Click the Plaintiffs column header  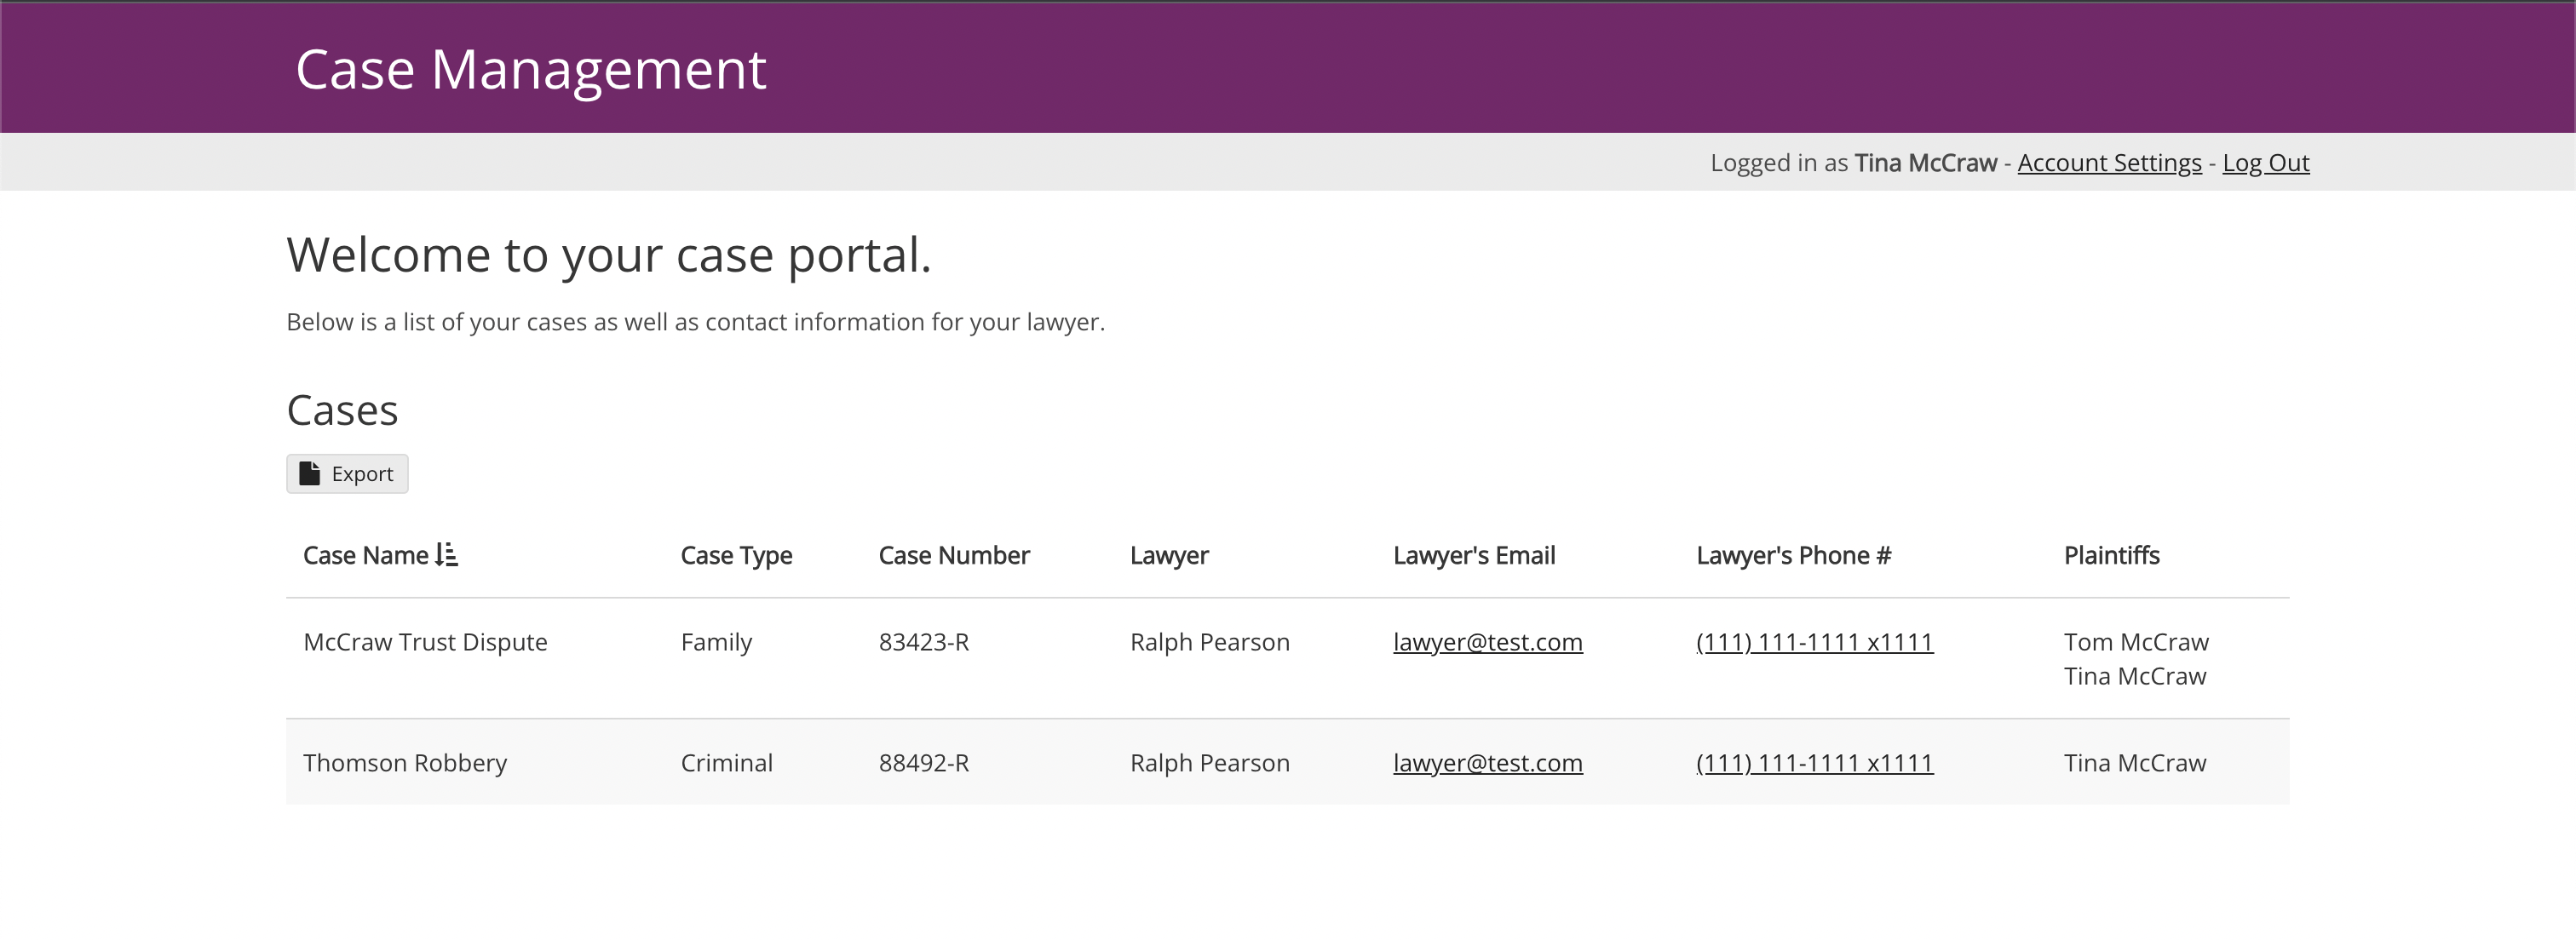2111,555
